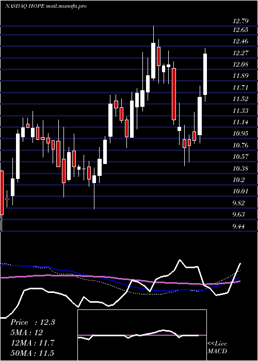
Task: Click the 12MA : 11.7 readout
Action: (33, 343)
